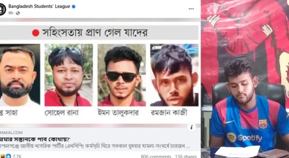Click the link info 'i' icon
This screenshot has height=158, width=289.
coord(192,127)
